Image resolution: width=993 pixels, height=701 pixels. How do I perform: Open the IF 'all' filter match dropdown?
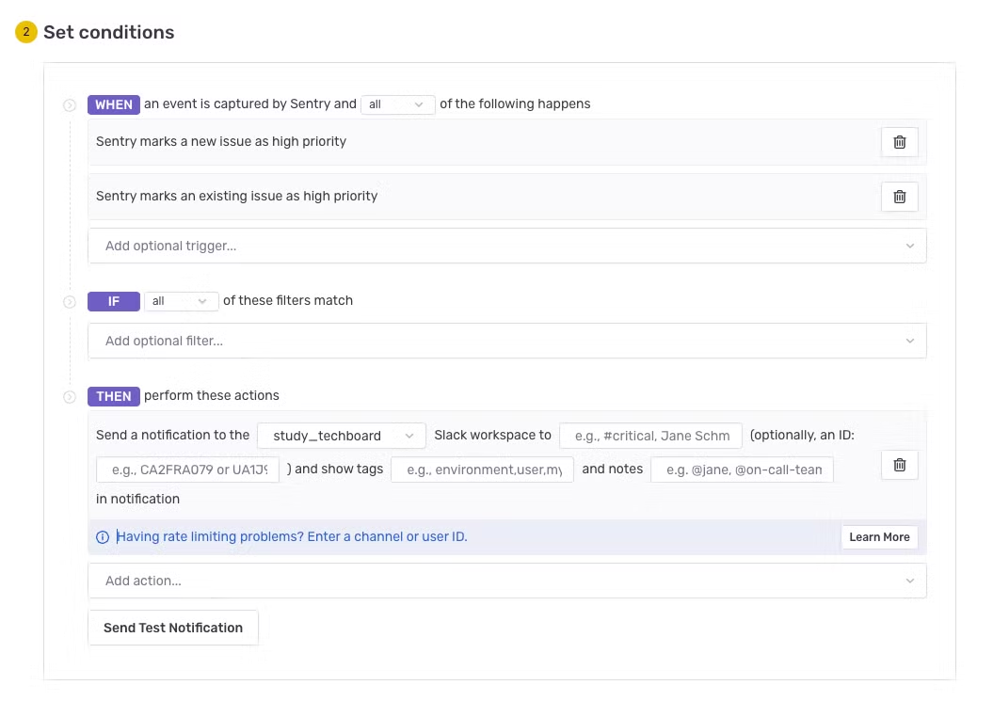point(180,301)
